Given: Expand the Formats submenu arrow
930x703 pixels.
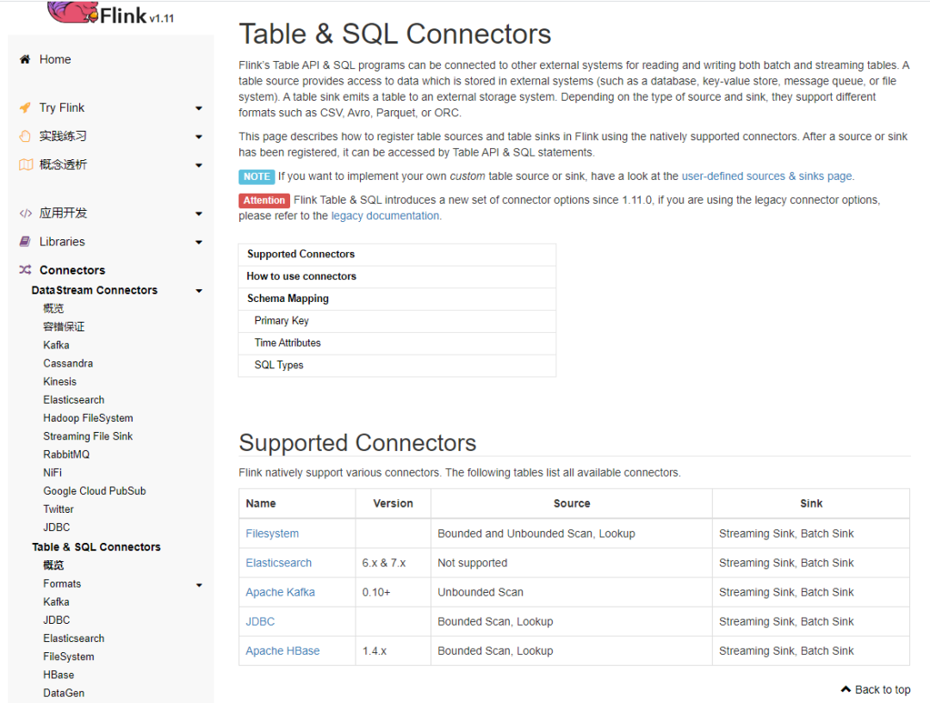Looking at the screenshot, I should pyautogui.click(x=199, y=585).
